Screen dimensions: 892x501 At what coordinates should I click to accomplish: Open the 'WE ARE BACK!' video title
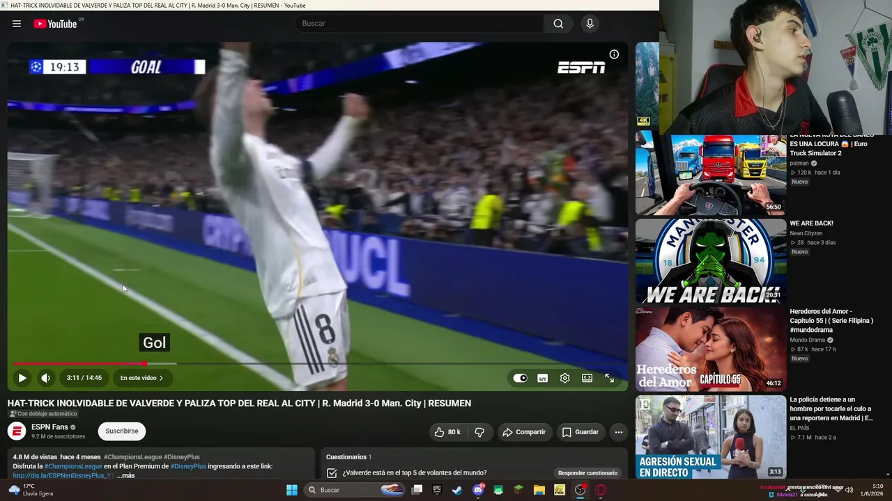pos(811,223)
